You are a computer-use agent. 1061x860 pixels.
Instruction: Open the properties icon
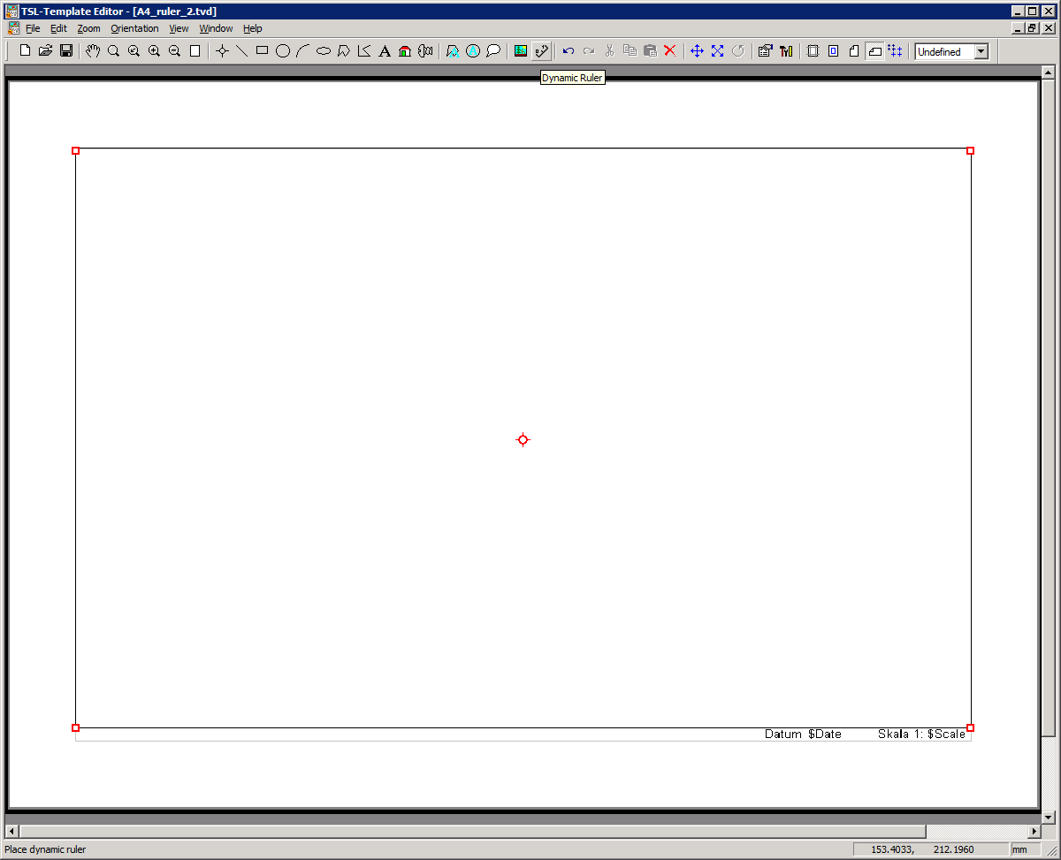pos(766,51)
